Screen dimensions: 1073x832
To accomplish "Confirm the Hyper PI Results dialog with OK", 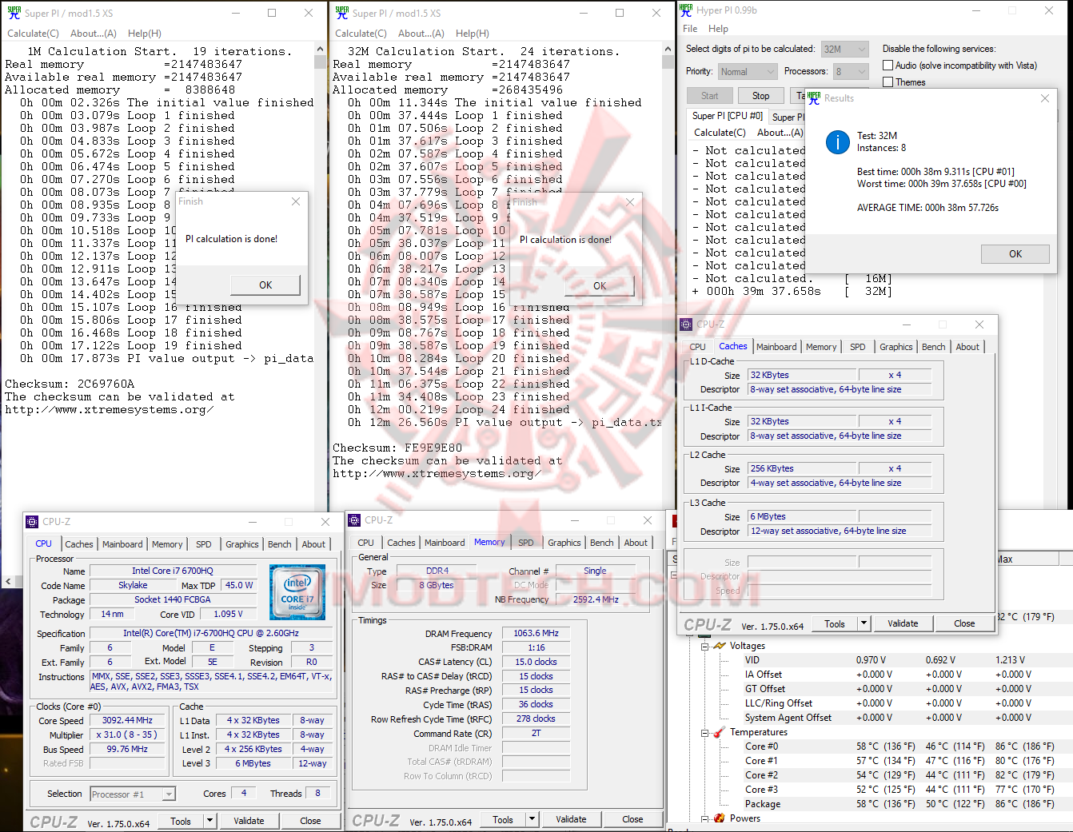I will click(x=1015, y=254).
